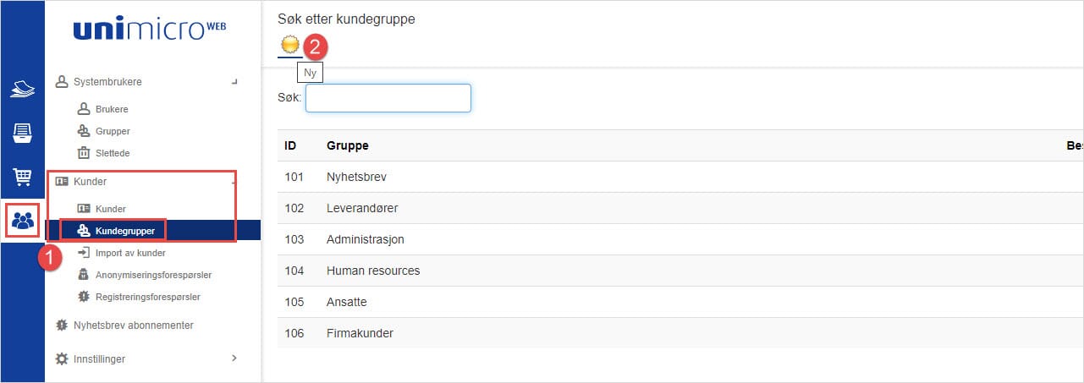Click the yellow Ny (new) icon
Screen dimensions: 1084x383
289,47
